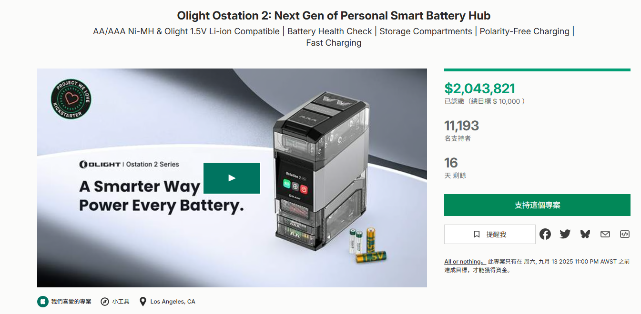Click the $2,043,821 pledged amount

pyautogui.click(x=479, y=88)
